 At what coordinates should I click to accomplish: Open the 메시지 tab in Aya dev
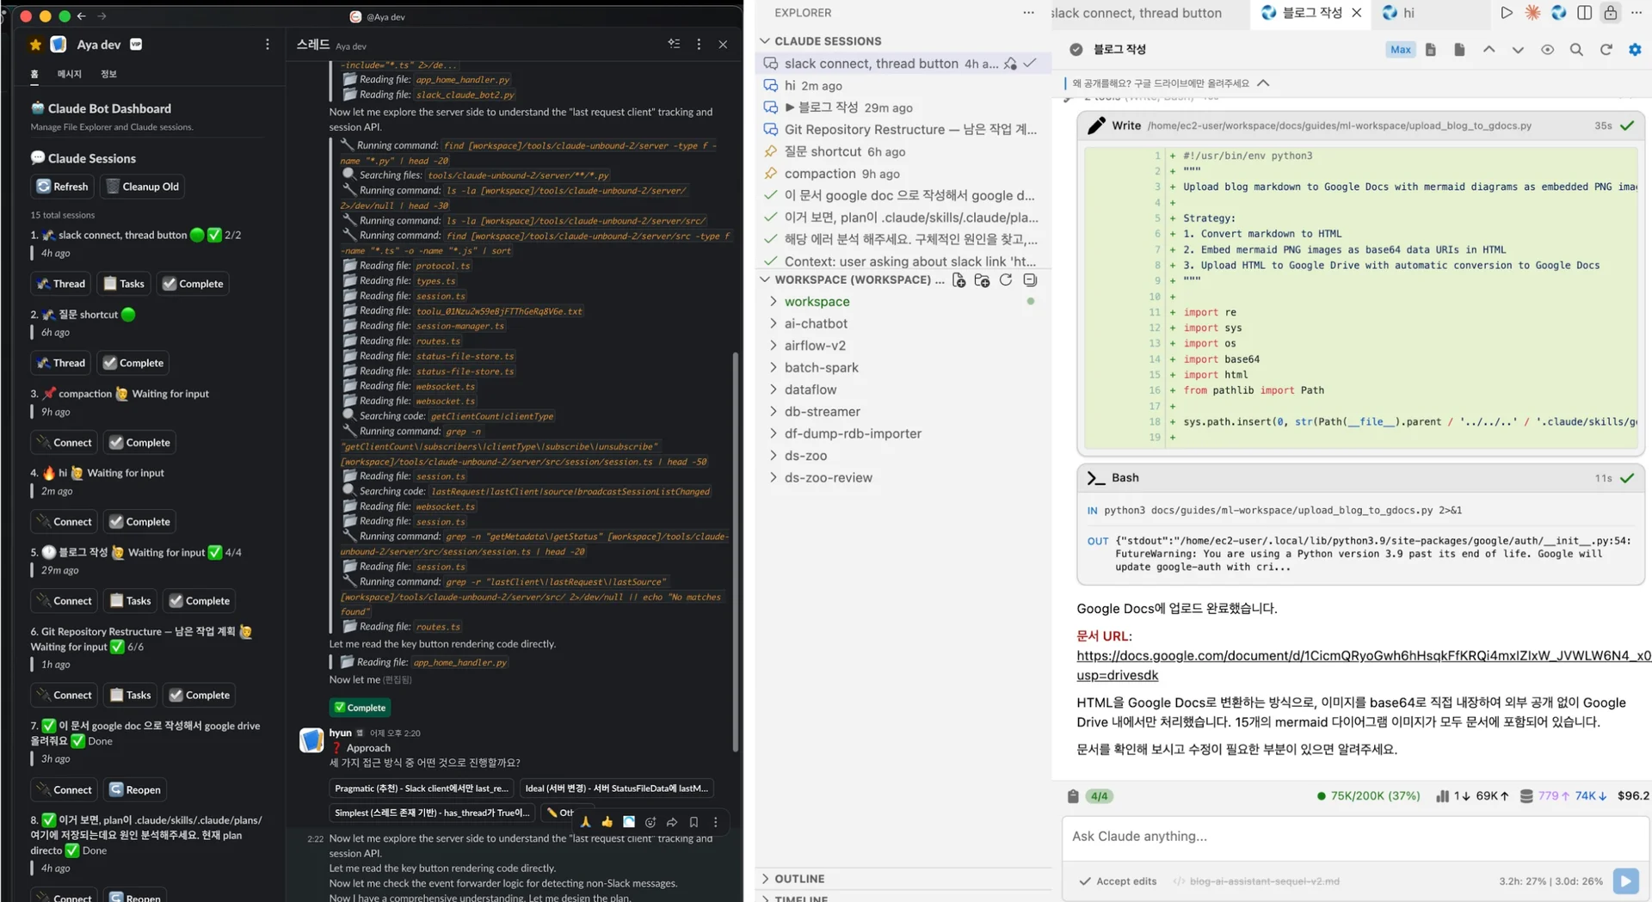(x=69, y=74)
